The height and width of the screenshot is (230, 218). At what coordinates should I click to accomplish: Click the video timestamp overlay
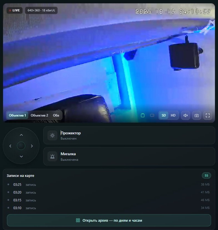click(173, 11)
